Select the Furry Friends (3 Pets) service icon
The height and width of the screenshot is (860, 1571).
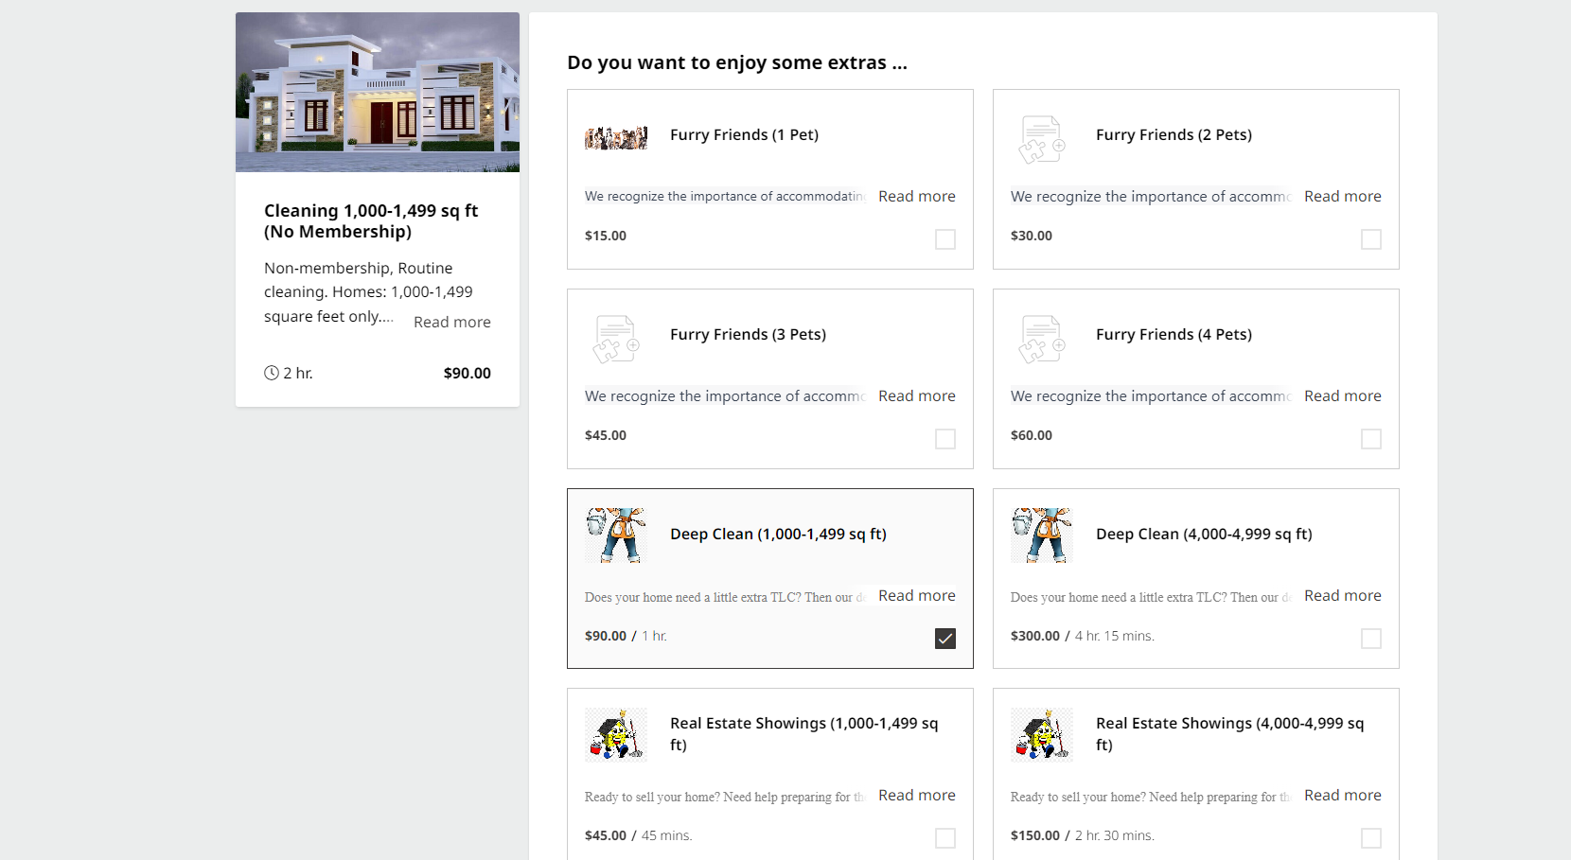click(x=616, y=339)
